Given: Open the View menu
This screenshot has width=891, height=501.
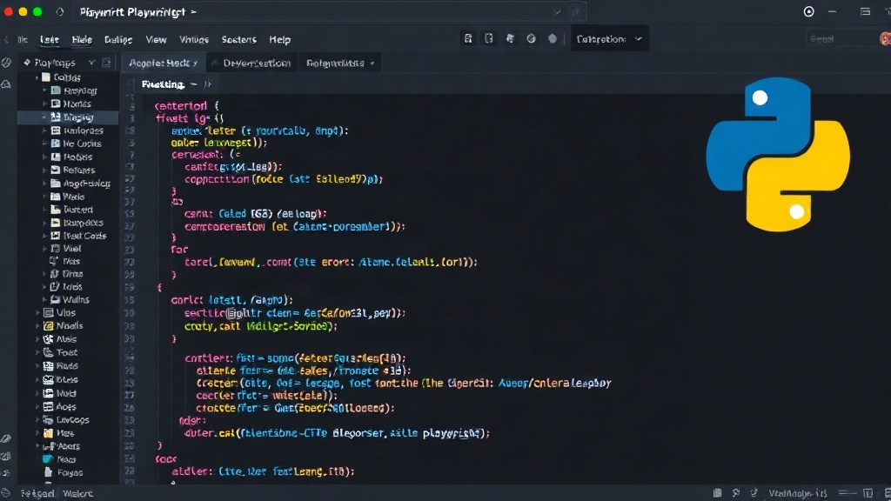Looking at the screenshot, I should (156, 39).
